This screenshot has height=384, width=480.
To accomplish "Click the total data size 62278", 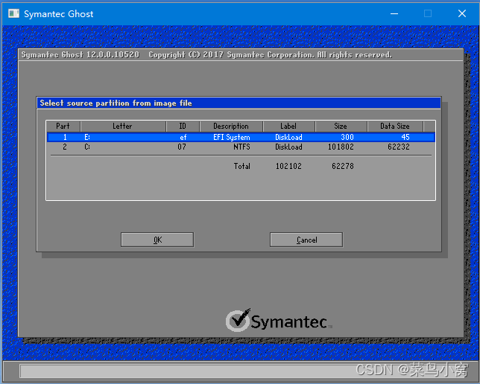I will [x=343, y=166].
